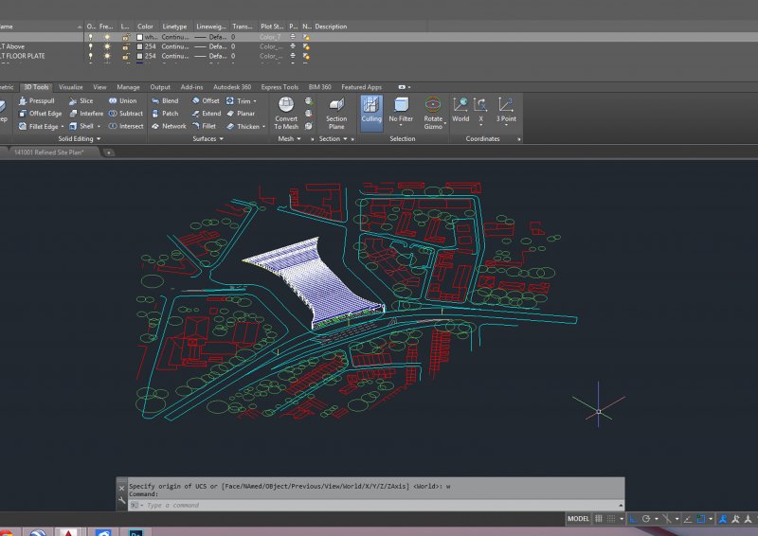Screen dimensions: 758x536
Task: Open the Section Plane tool
Action: (x=336, y=105)
